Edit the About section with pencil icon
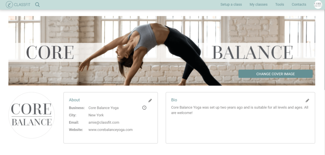The image size is (325, 155). pos(150,101)
